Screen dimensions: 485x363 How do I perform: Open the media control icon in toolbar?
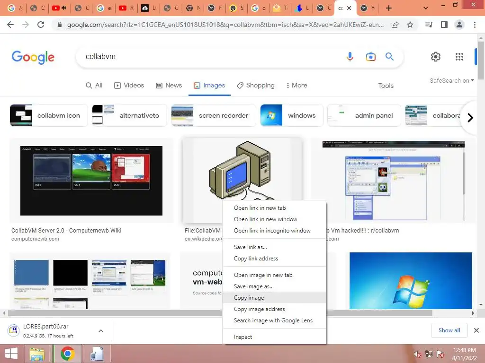429,25
